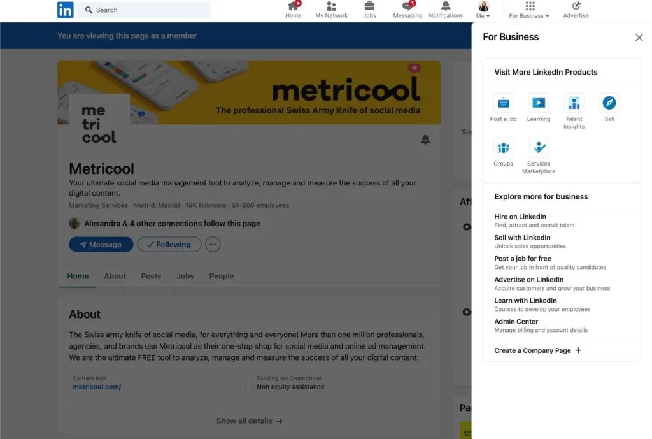This screenshot has height=439, width=652.
Task: Click Alexandra's connection avatar
Action: point(74,224)
